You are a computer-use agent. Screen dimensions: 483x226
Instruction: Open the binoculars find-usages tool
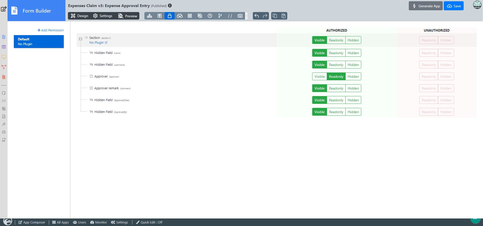tap(180, 16)
